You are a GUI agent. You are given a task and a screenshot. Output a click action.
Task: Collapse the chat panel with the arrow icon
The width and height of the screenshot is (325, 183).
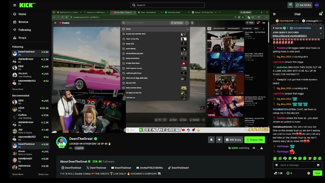(274, 14)
